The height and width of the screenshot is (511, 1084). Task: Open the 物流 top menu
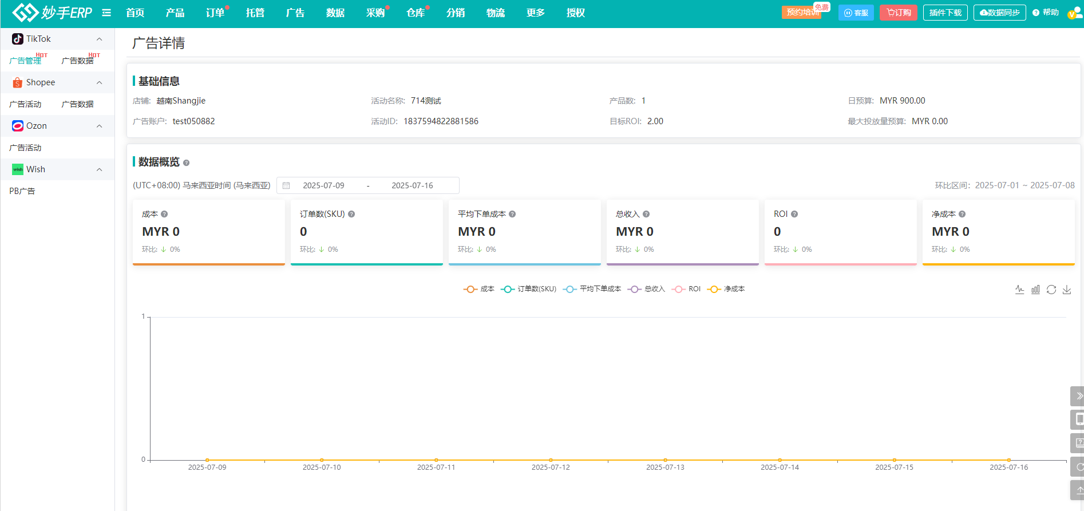pyautogui.click(x=496, y=13)
